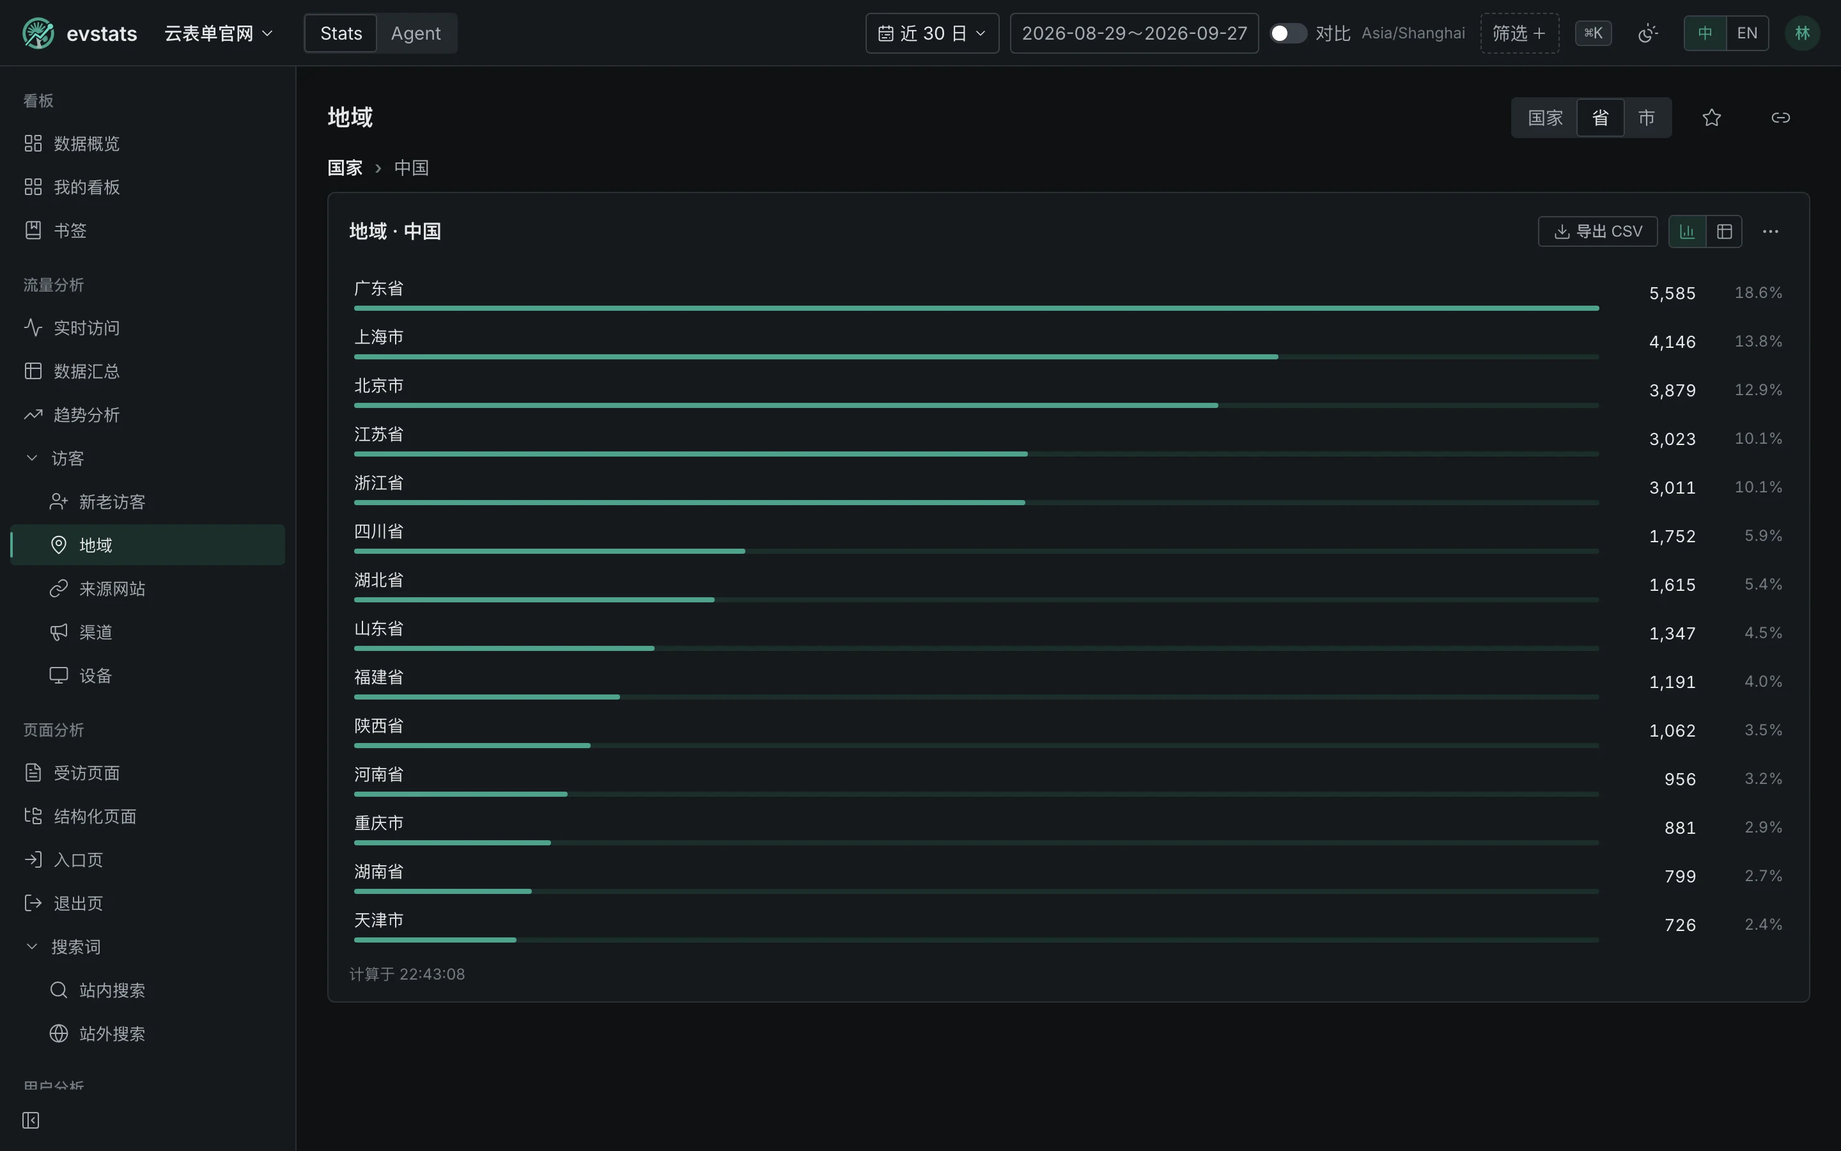Bookmark this report with the star icon
This screenshot has height=1151, width=1841.
point(1712,118)
